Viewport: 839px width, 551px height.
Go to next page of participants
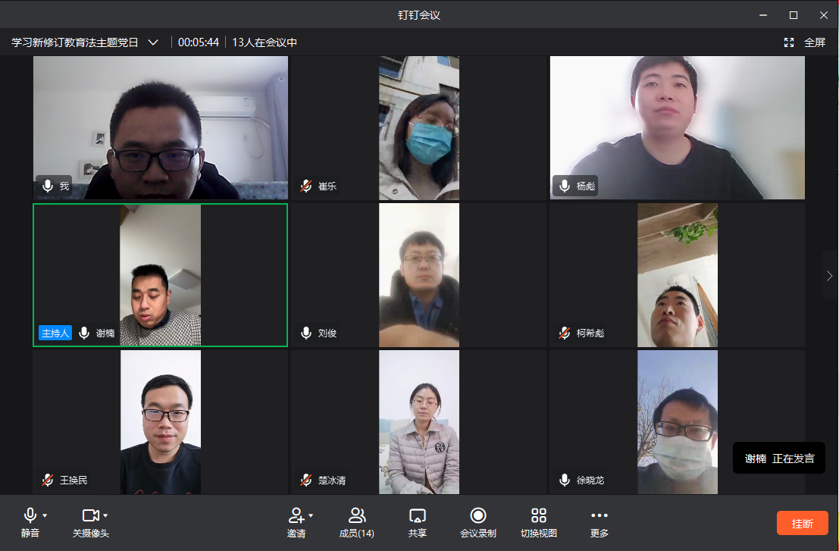(x=829, y=275)
